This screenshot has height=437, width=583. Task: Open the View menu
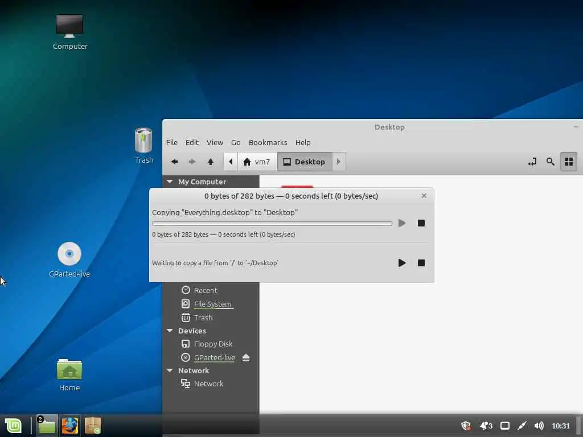215,142
